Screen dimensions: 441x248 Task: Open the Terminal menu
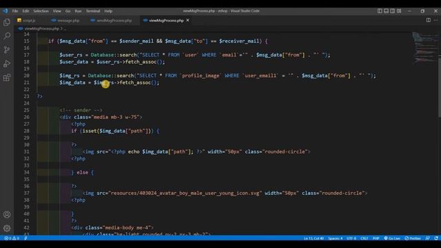tap(93, 11)
